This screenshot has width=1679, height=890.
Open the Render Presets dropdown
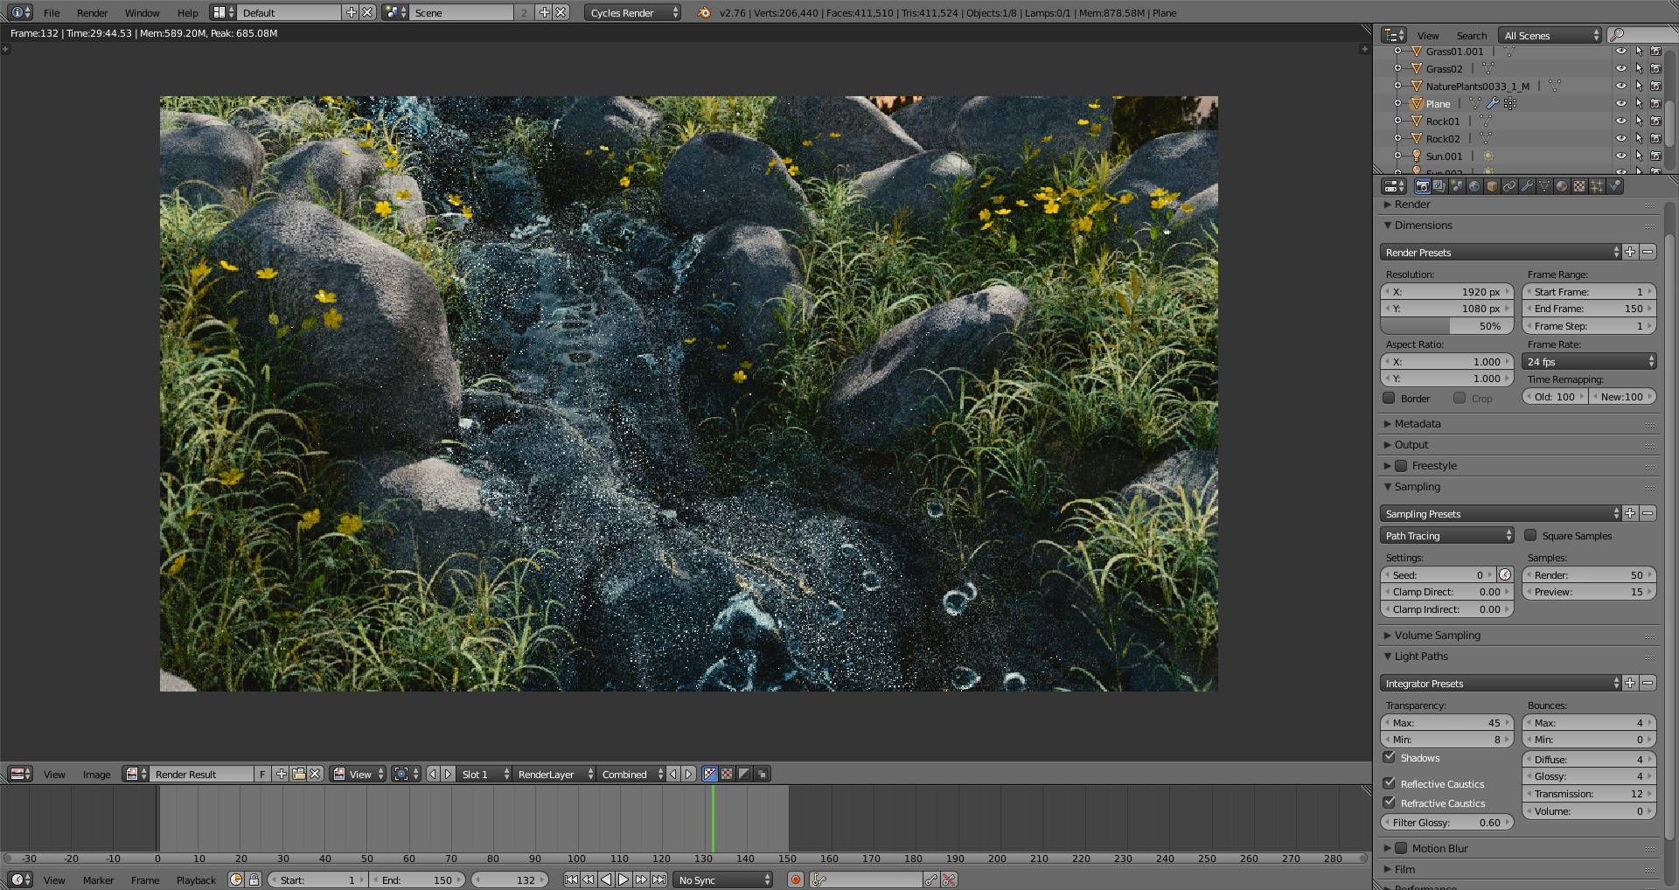point(1501,252)
